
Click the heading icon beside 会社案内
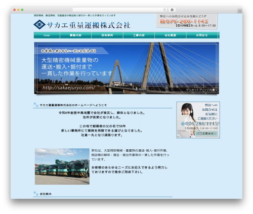(x=36, y=193)
